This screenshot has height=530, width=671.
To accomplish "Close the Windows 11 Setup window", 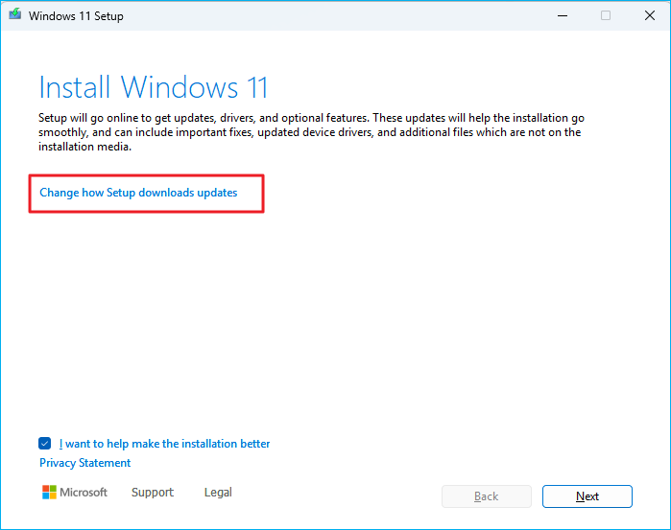I will click(x=650, y=16).
